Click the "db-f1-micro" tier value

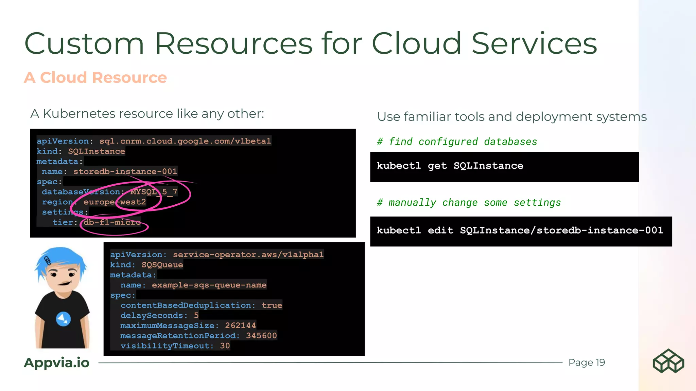pyautogui.click(x=112, y=222)
